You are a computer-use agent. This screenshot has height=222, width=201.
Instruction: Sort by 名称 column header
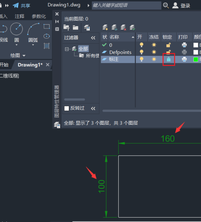(122, 37)
